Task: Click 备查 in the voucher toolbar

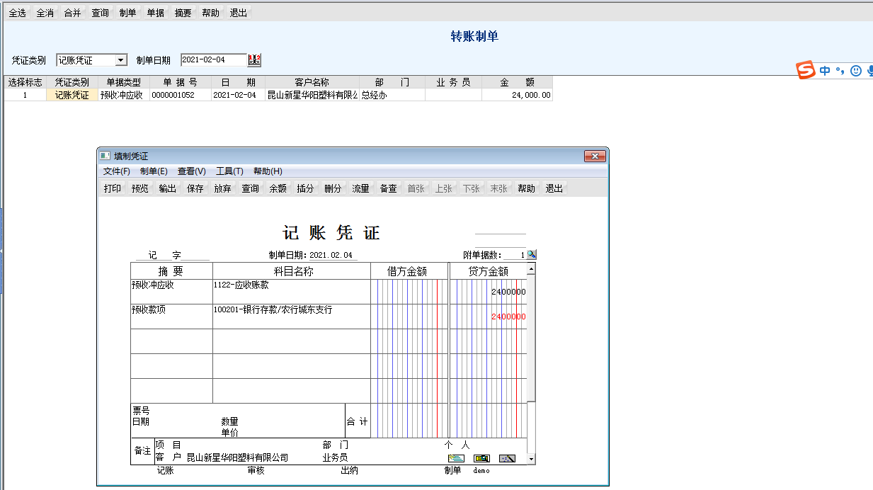Action: [x=389, y=188]
